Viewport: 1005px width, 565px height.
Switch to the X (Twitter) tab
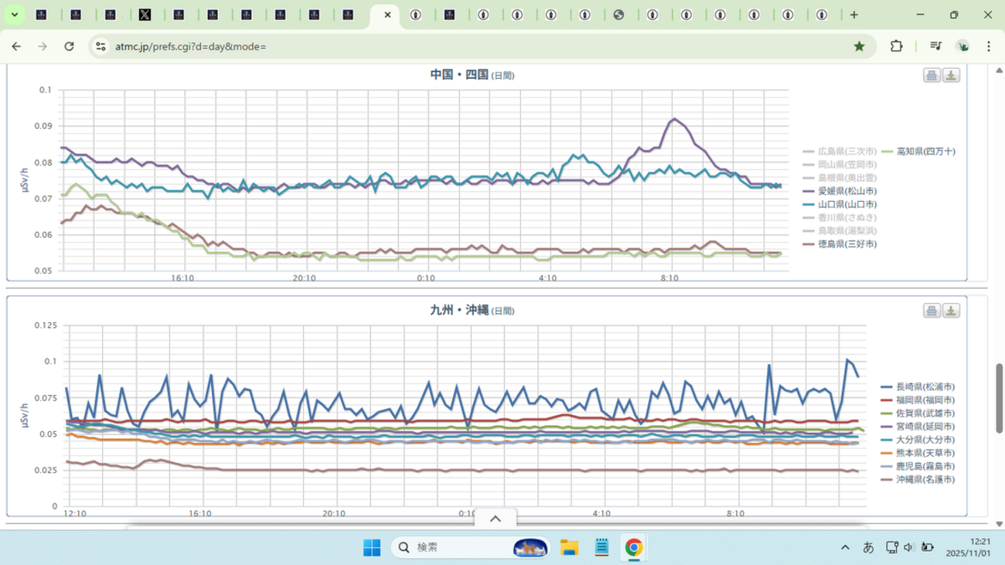pos(145,15)
